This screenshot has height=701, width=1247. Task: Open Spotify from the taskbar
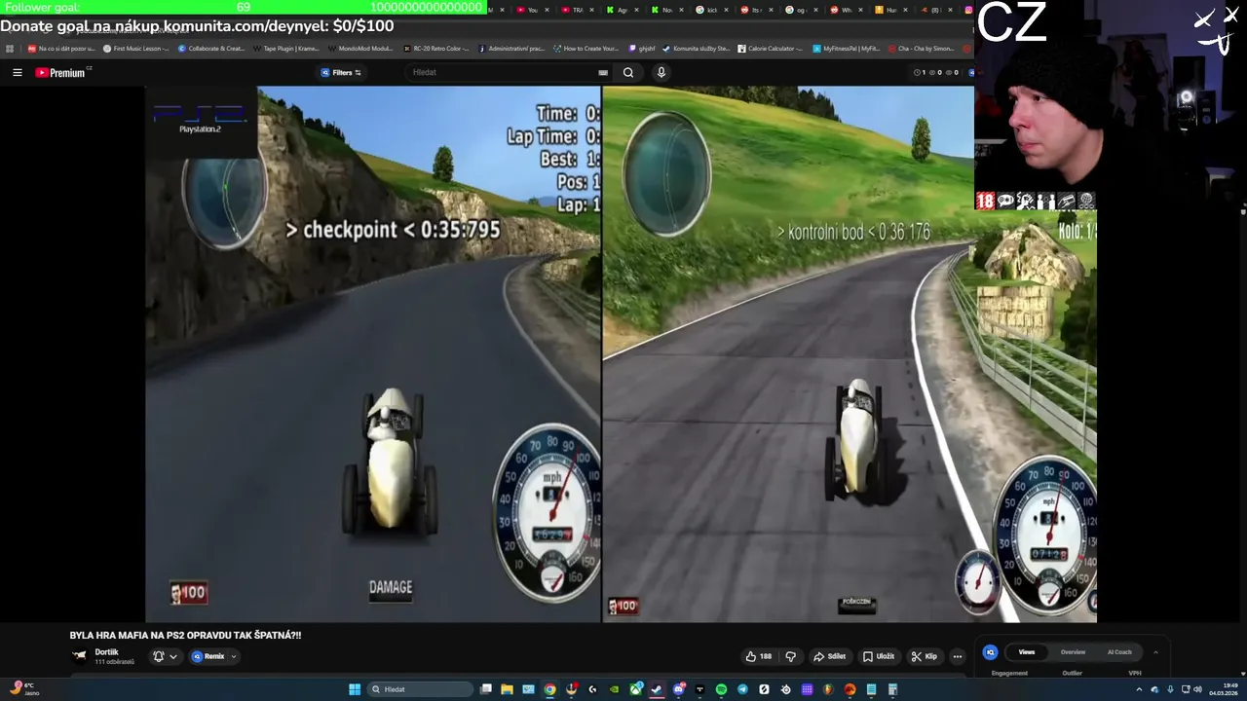pyautogui.click(x=721, y=689)
